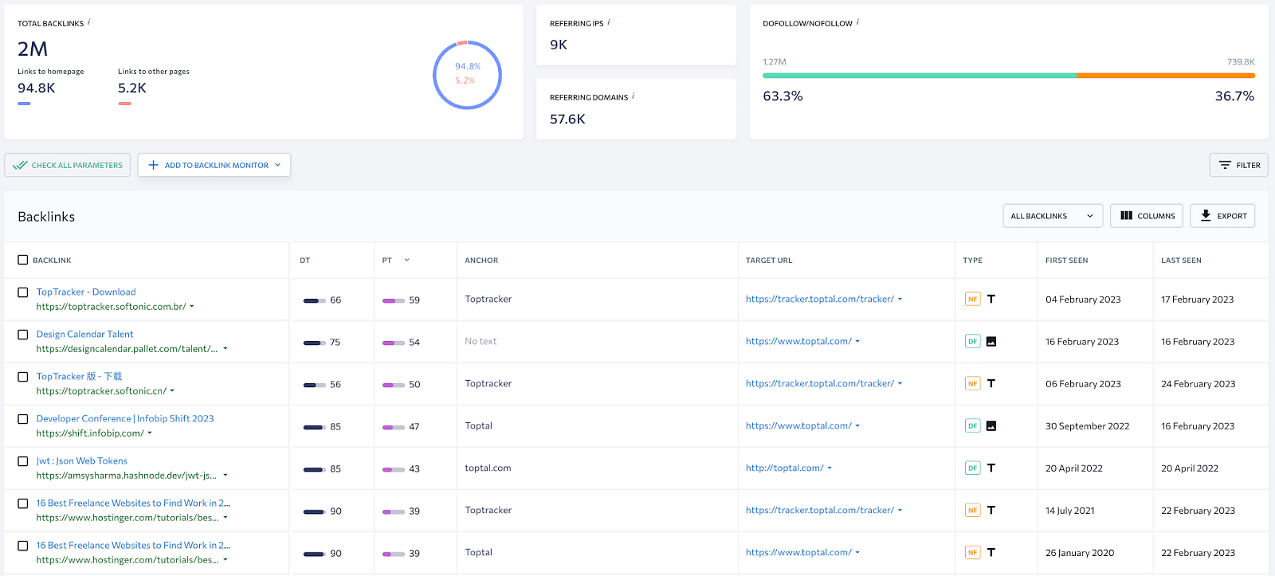Expand amsysharma.hashnode.dev URL arrow
1275x576 pixels.
(226, 476)
